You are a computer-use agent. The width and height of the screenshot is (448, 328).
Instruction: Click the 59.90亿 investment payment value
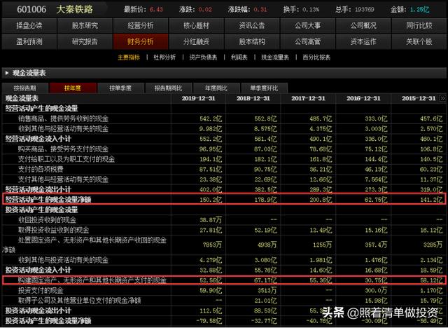tap(211, 291)
